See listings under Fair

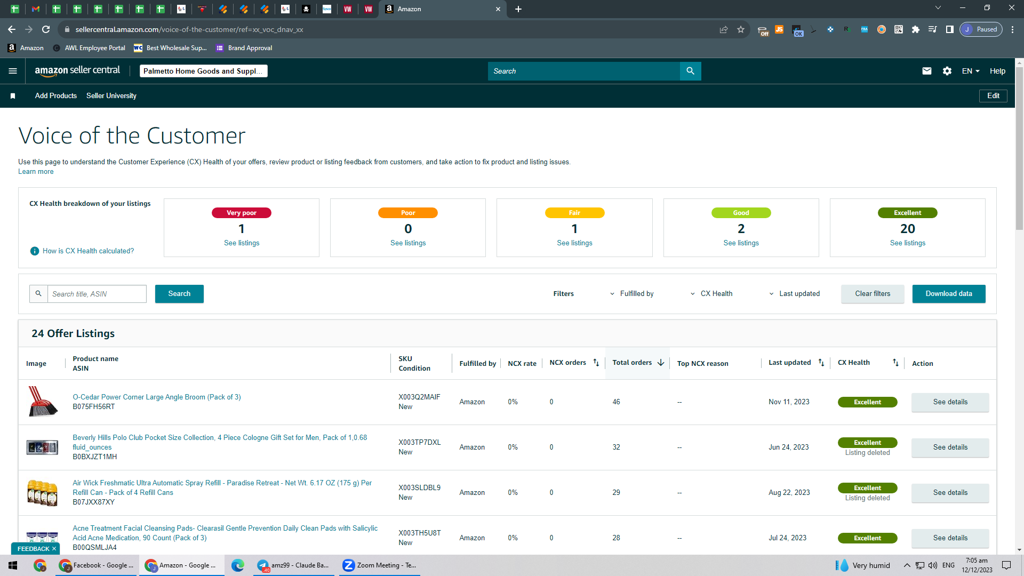click(574, 243)
